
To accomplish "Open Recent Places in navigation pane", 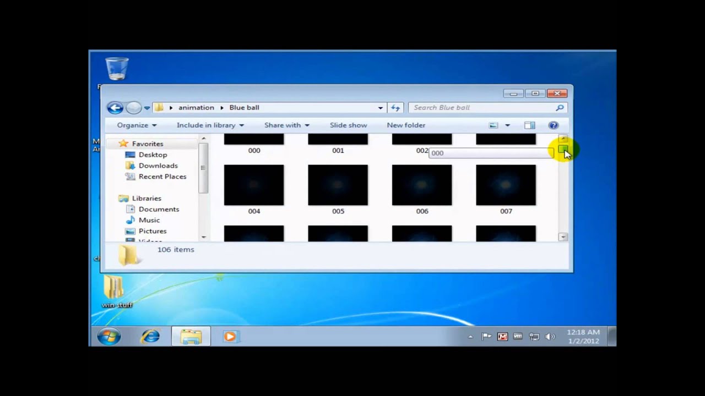I will [x=162, y=177].
